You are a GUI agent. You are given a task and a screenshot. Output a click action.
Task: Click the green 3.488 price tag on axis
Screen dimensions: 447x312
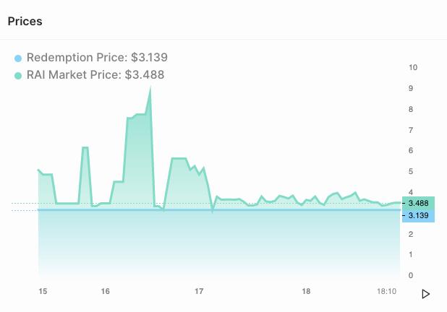click(418, 203)
